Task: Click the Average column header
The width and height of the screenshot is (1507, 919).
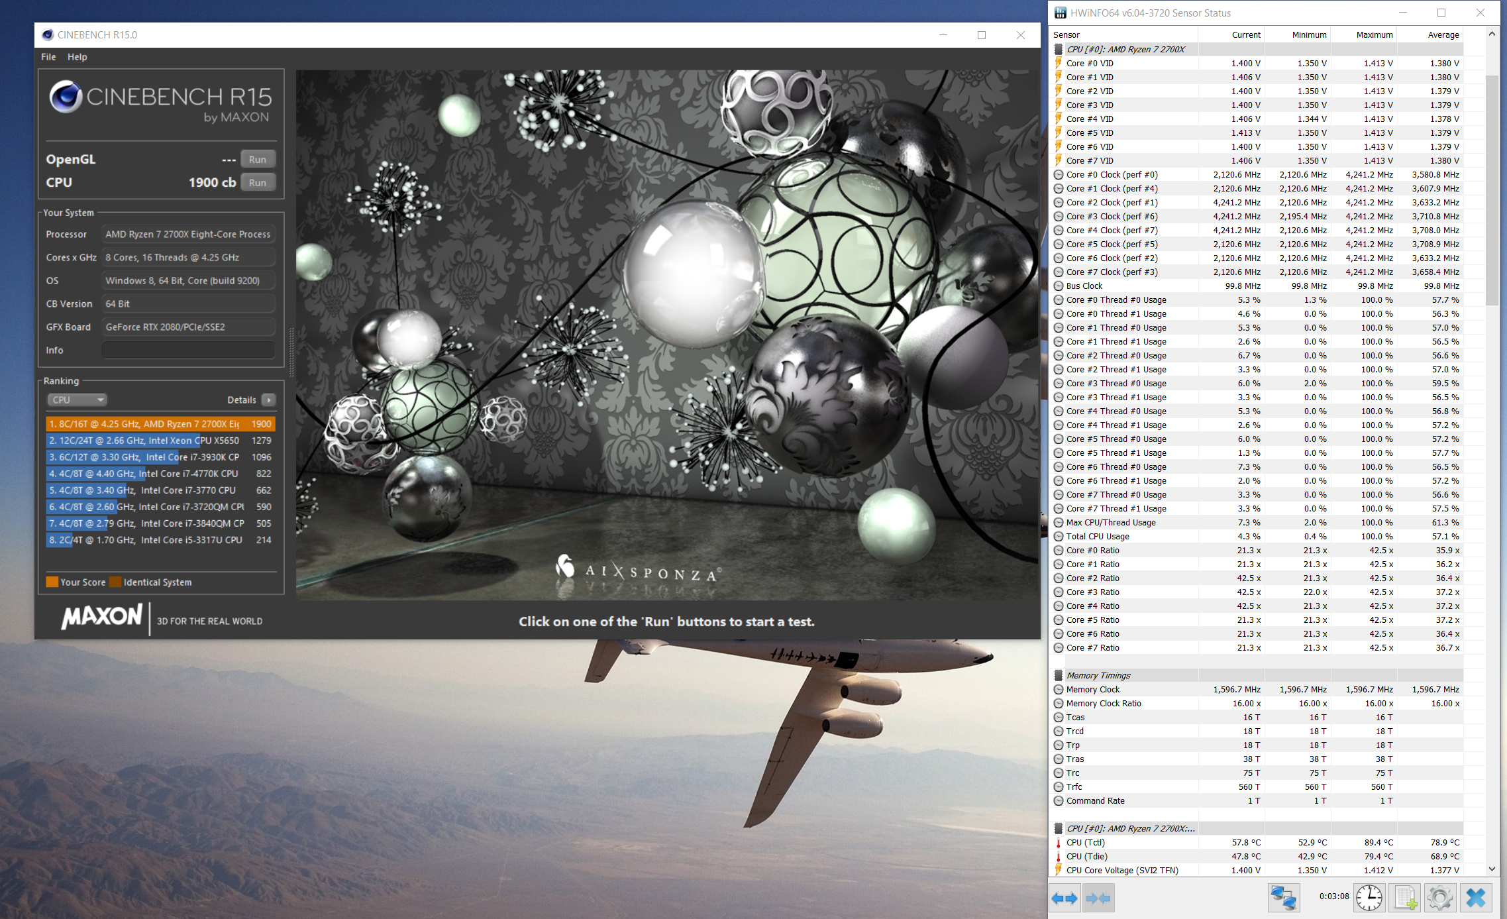Action: 1430,34
